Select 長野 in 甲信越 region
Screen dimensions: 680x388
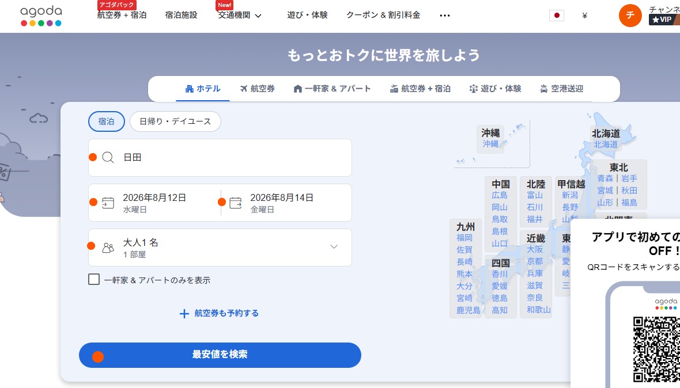point(570,207)
